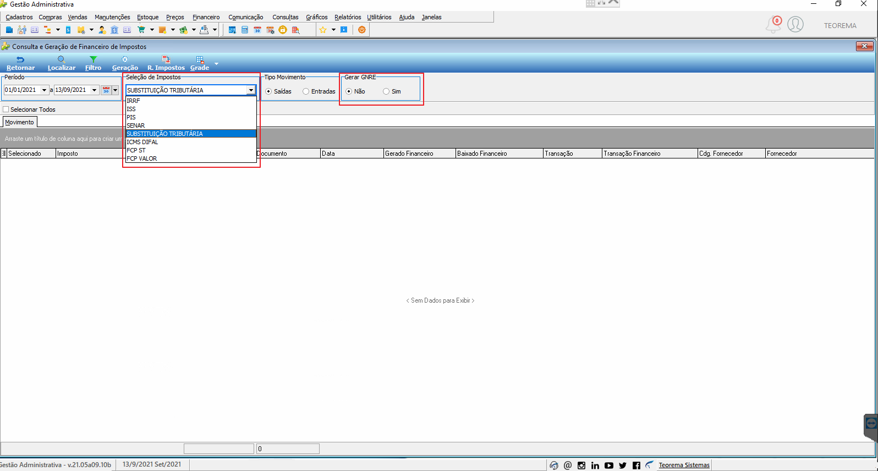This screenshot has width=878, height=471.
Task: Click the Filtro button
Action: click(x=93, y=63)
